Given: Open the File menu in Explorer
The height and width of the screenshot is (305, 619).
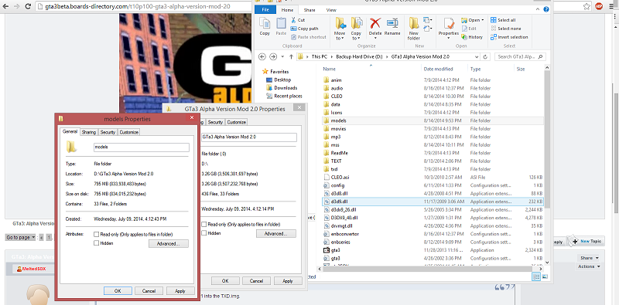Looking at the screenshot, I should [x=266, y=10].
